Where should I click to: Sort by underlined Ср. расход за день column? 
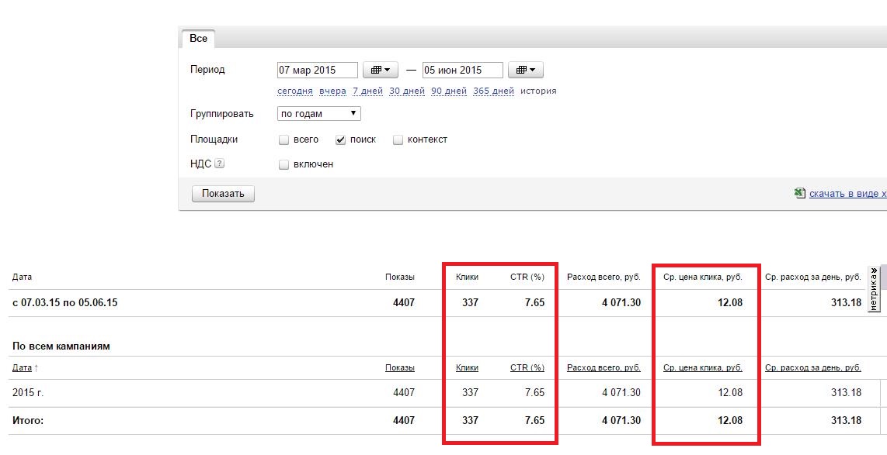(813, 367)
